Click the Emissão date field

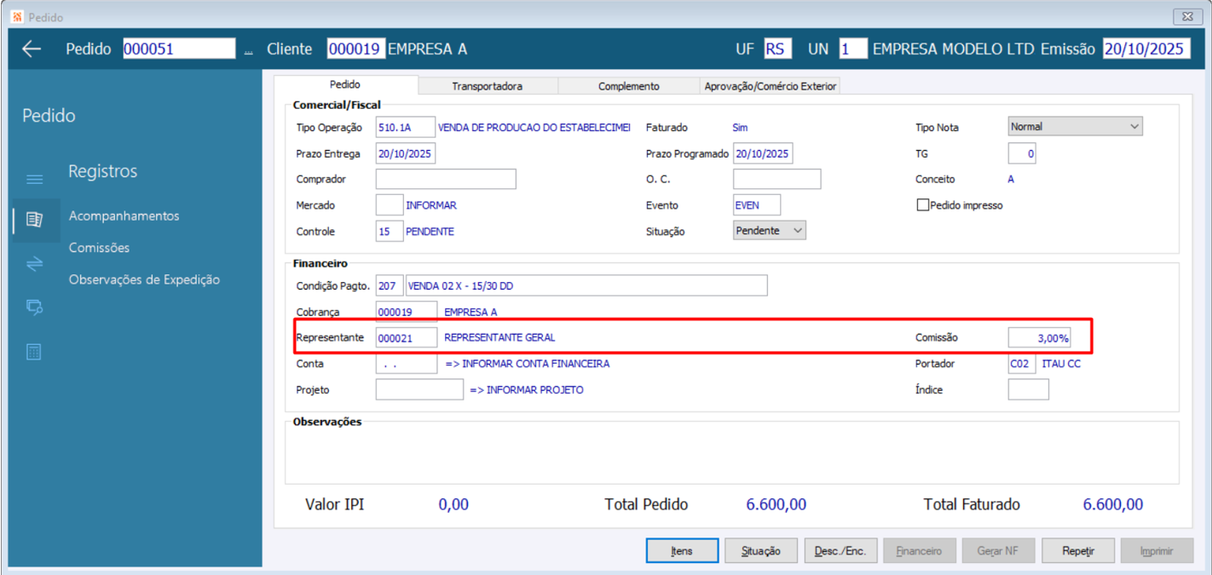[1146, 49]
